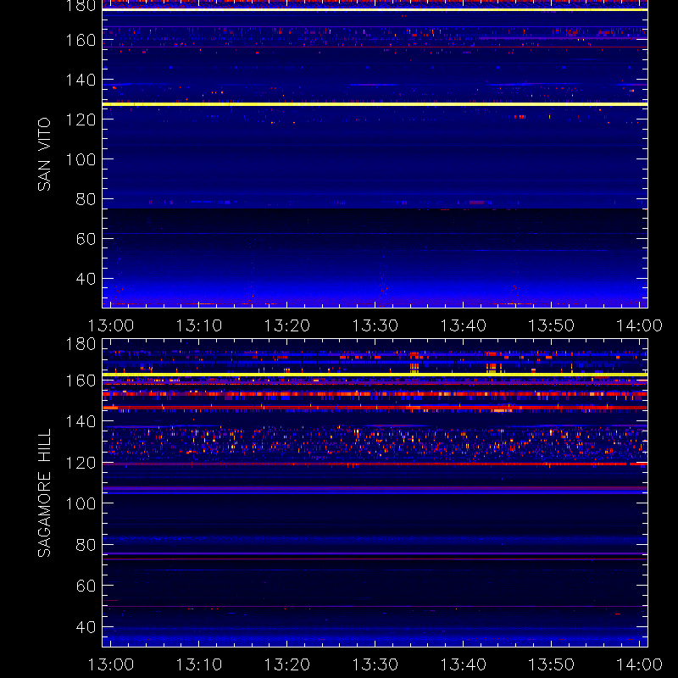678x678 pixels.
Task: Select the 100 tick label on San Vito plot
Action: (81, 159)
